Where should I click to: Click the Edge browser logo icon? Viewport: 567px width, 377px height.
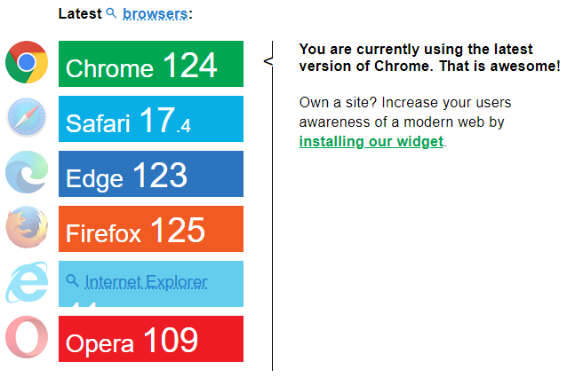tap(27, 173)
